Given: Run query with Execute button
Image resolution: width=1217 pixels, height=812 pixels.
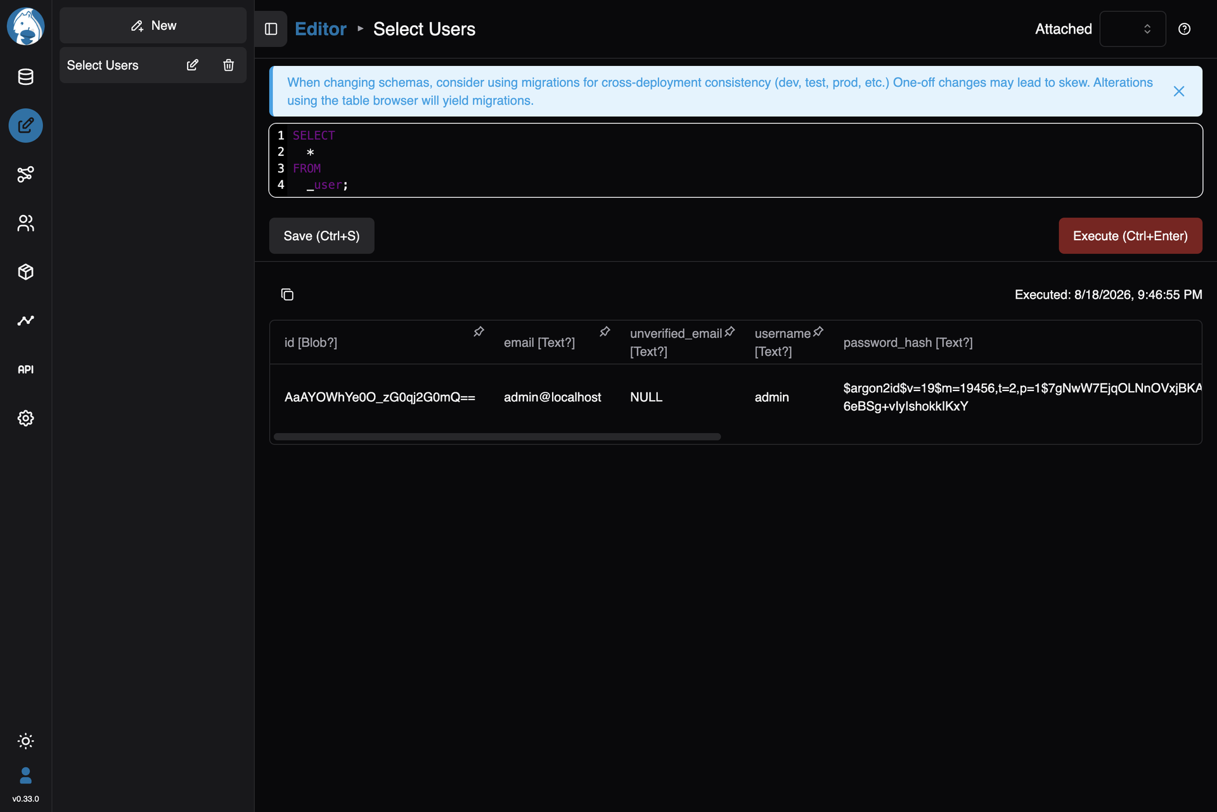Looking at the screenshot, I should [1130, 236].
